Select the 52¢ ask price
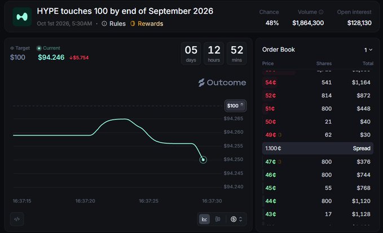Image resolution: width=383 pixels, height=233 pixels. pyautogui.click(x=271, y=95)
